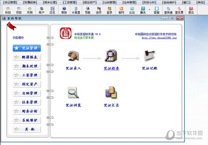Screen dimensions: 208x145
Task: Select 凭证管理 module in sidebar
Action: (x=27, y=48)
